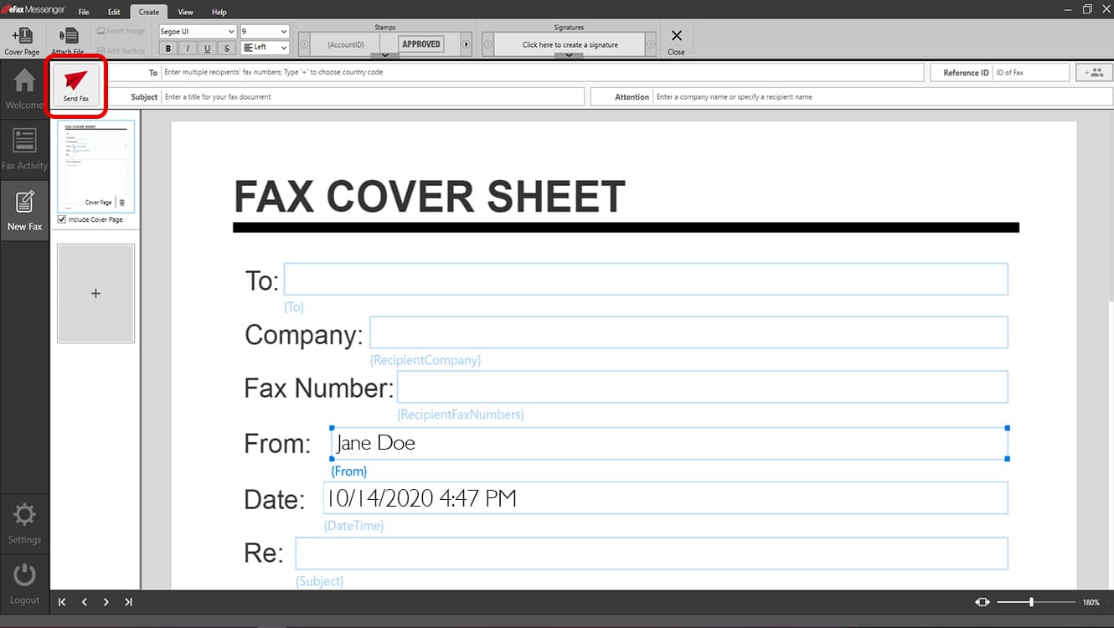Uncheck the Include Cover Page checkbox
1114x628 pixels.
tap(61, 219)
